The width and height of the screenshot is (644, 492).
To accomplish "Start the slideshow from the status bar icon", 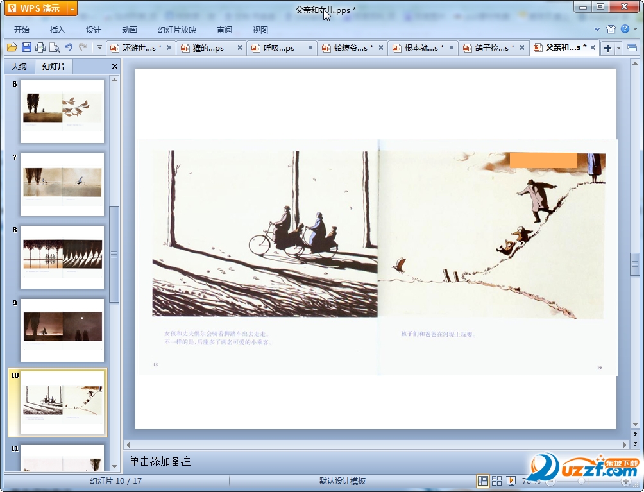I will point(511,480).
